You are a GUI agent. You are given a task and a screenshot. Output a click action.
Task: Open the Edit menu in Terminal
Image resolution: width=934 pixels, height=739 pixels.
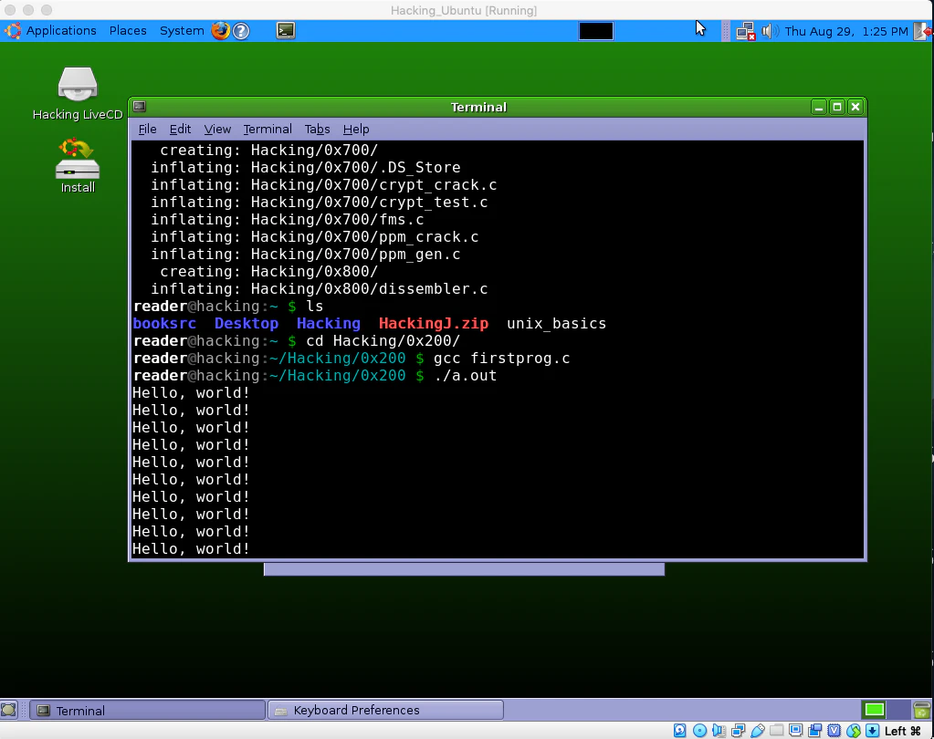click(180, 130)
